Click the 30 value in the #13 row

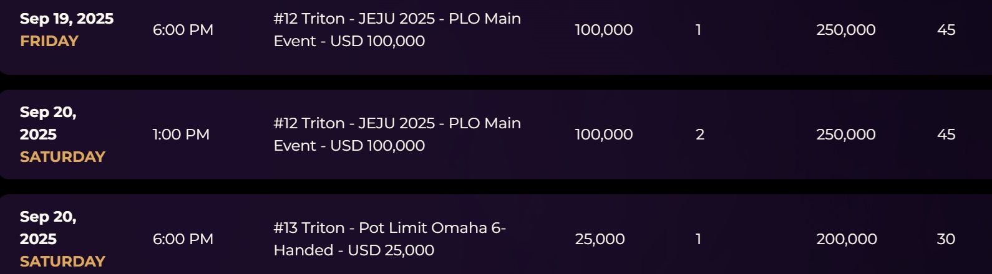click(x=946, y=239)
